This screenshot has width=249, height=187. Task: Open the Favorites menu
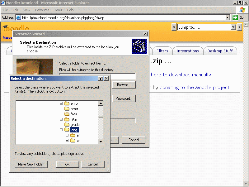tap(42, 10)
